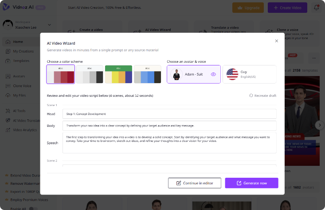Click the next arrow on templates carousel

coord(319,125)
